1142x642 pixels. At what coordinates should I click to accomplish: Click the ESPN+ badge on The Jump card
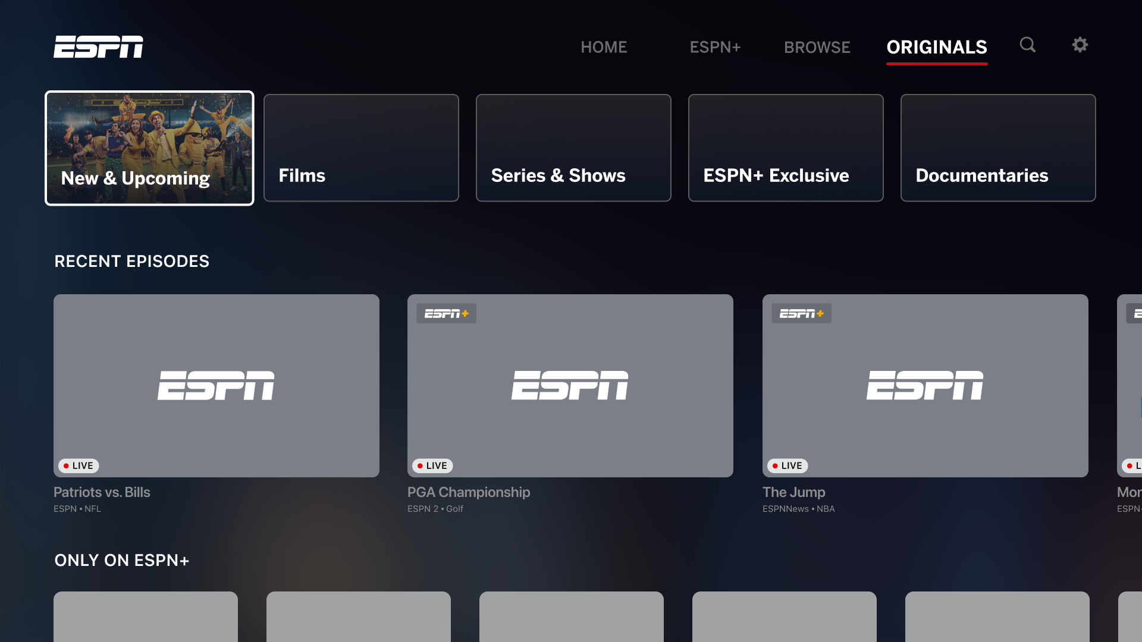point(802,313)
